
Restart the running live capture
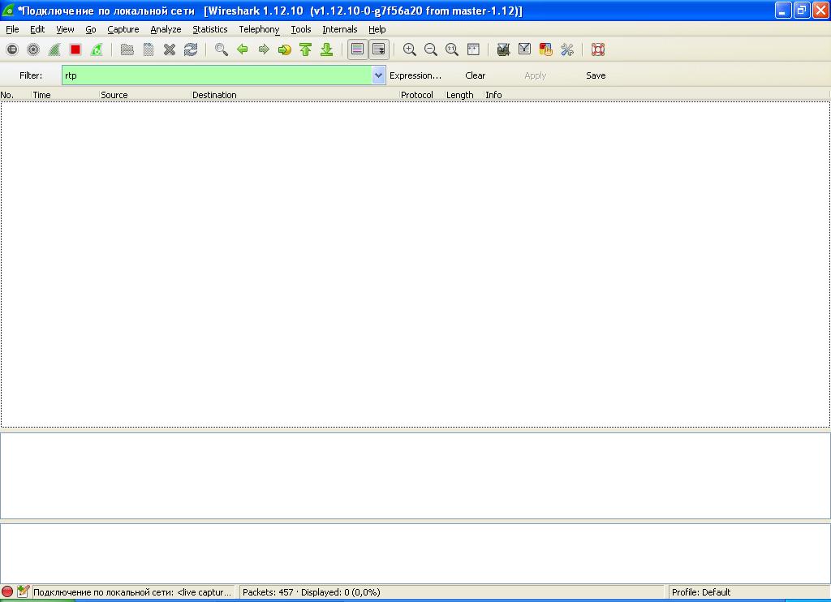point(97,49)
